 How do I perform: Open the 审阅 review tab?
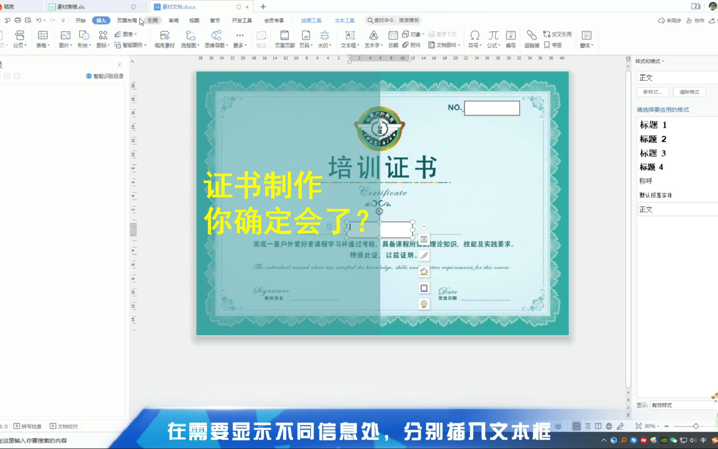click(x=173, y=20)
